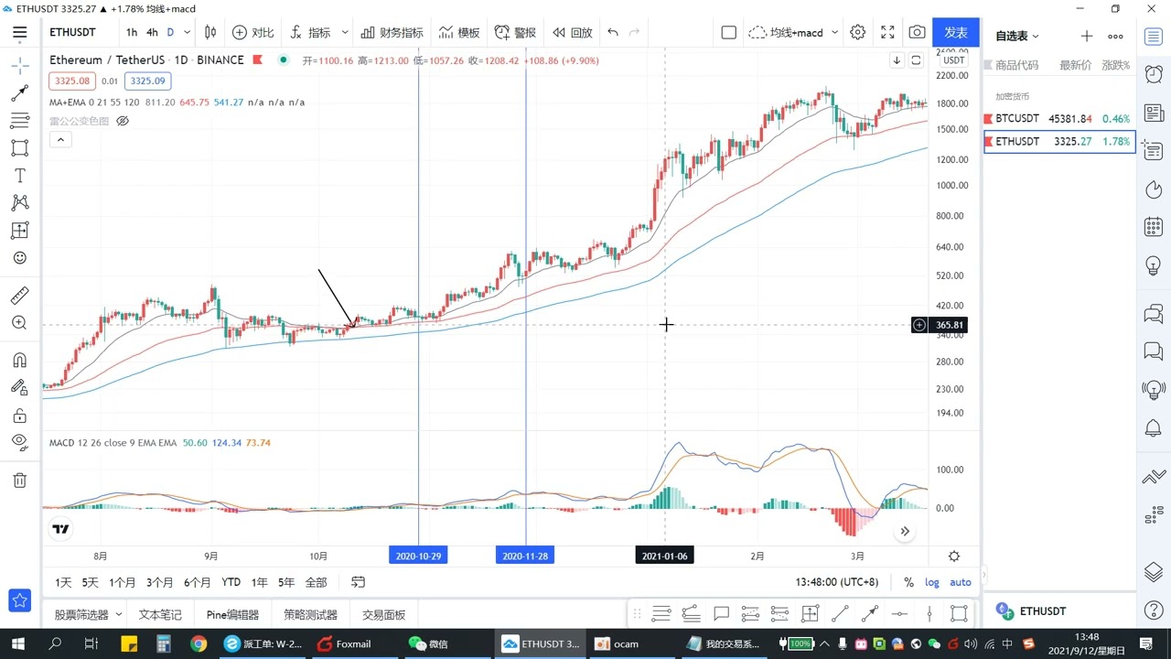
Task: Toggle auto scale mode
Action: [961, 582]
